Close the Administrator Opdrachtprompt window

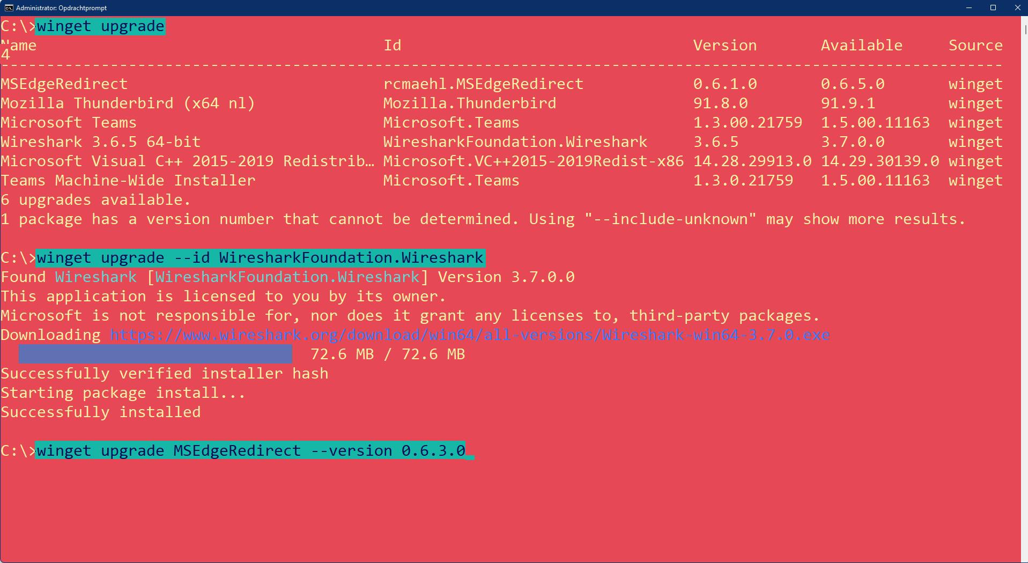tap(1017, 8)
